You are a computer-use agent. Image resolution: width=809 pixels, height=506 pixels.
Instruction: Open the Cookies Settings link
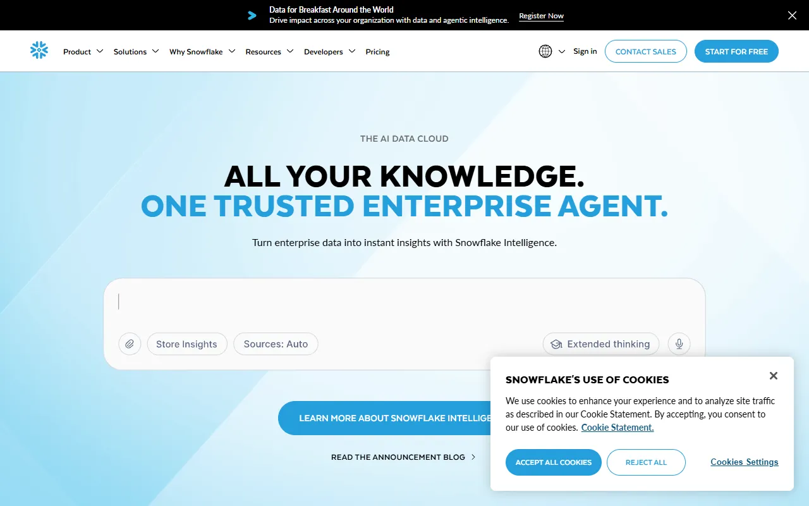744,462
